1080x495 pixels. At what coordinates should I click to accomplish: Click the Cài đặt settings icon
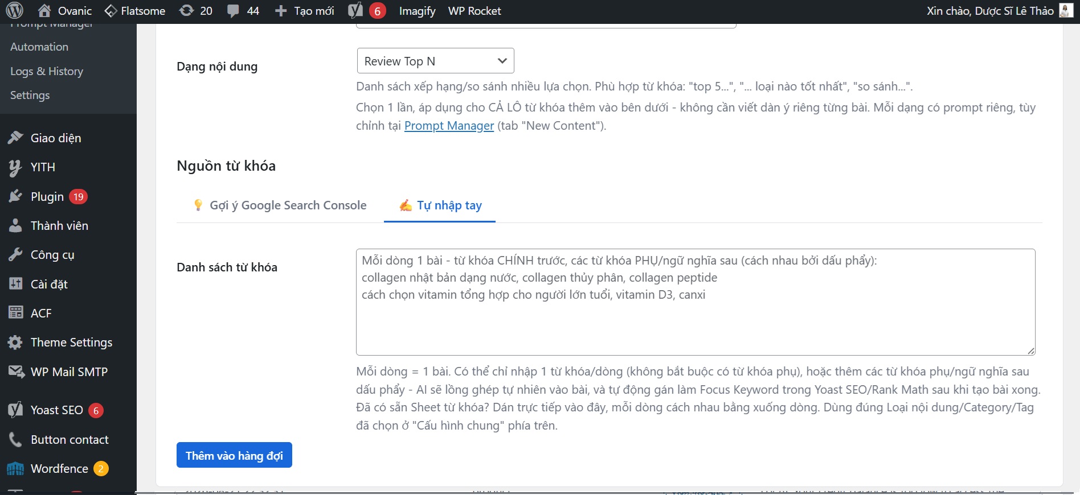click(15, 284)
